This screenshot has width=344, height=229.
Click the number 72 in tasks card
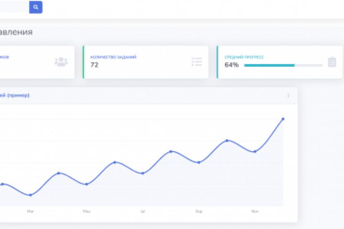coord(95,65)
